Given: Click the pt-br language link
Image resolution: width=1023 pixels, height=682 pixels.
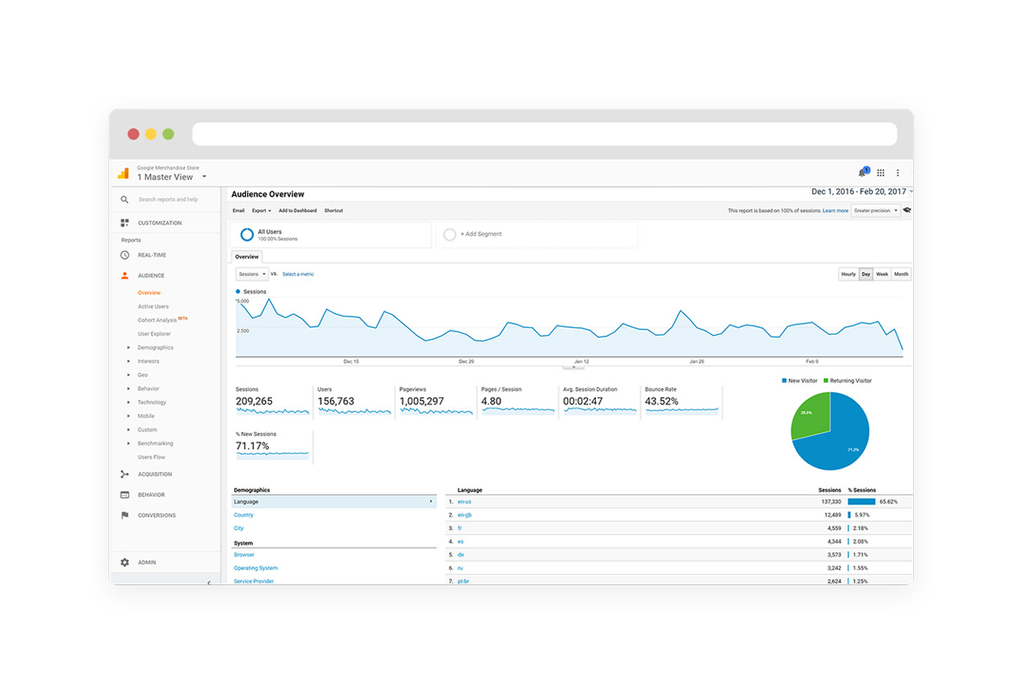Looking at the screenshot, I should coord(463,581).
